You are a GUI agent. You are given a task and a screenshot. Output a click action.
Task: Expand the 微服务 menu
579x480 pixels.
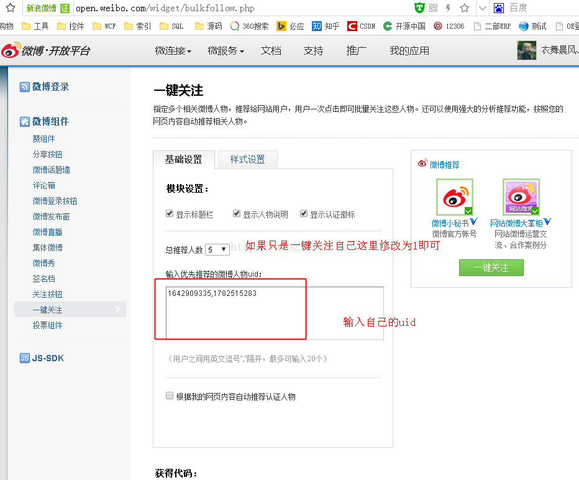click(226, 50)
